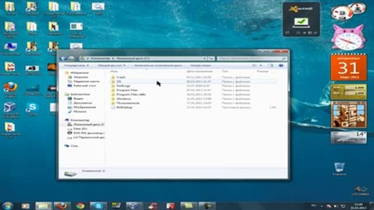374x210 pixels.
Task: Click "Записать на оптический диск"
Action: coord(158,65)
